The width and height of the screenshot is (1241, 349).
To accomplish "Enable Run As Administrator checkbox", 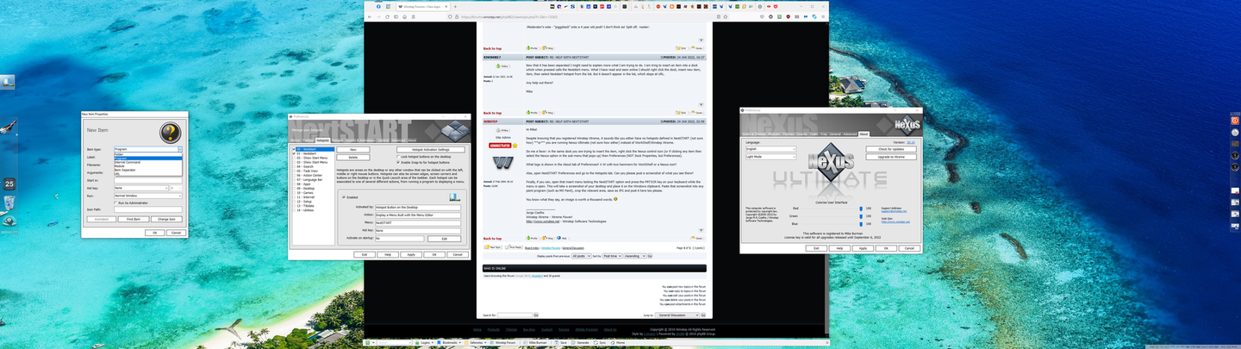I will coord(116,203).
